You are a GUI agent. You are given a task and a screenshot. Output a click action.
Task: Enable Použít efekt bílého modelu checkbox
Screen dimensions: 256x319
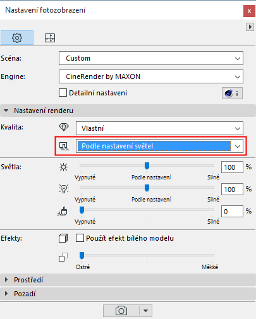tap(80, 238)
